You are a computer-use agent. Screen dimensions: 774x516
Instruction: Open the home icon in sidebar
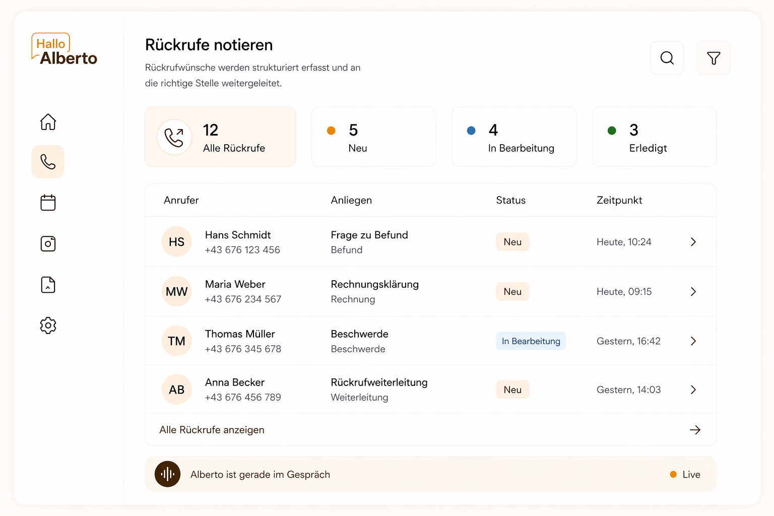[48, 122]
